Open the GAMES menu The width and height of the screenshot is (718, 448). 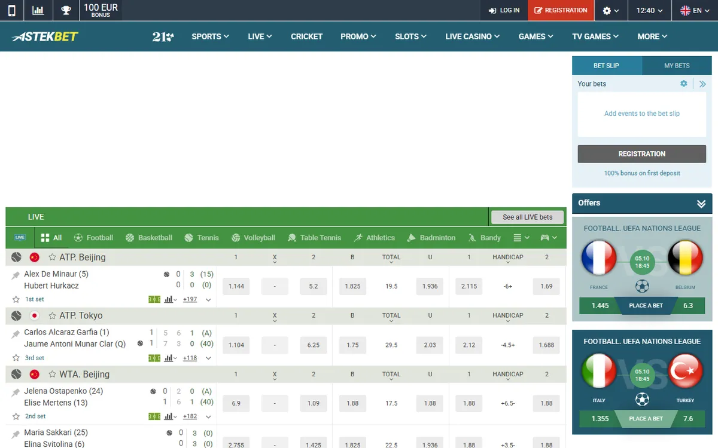[x=536, y=36]
